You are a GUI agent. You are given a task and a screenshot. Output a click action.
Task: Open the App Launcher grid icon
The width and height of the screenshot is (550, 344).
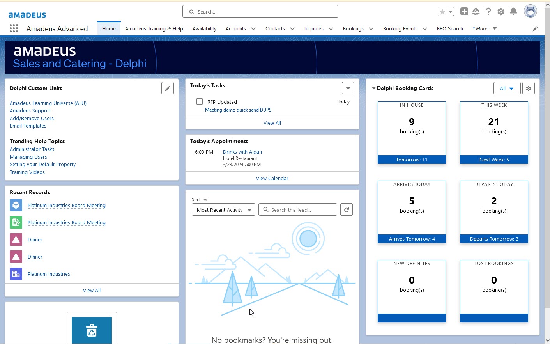pyautogui.click(x=14, y=28)
